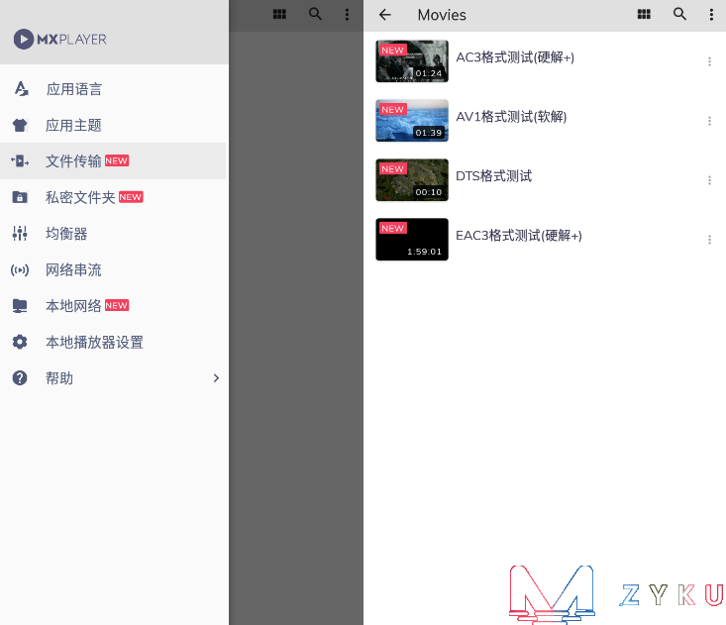
Task: Open 网络串流 network stream
Action: point(113,269)
